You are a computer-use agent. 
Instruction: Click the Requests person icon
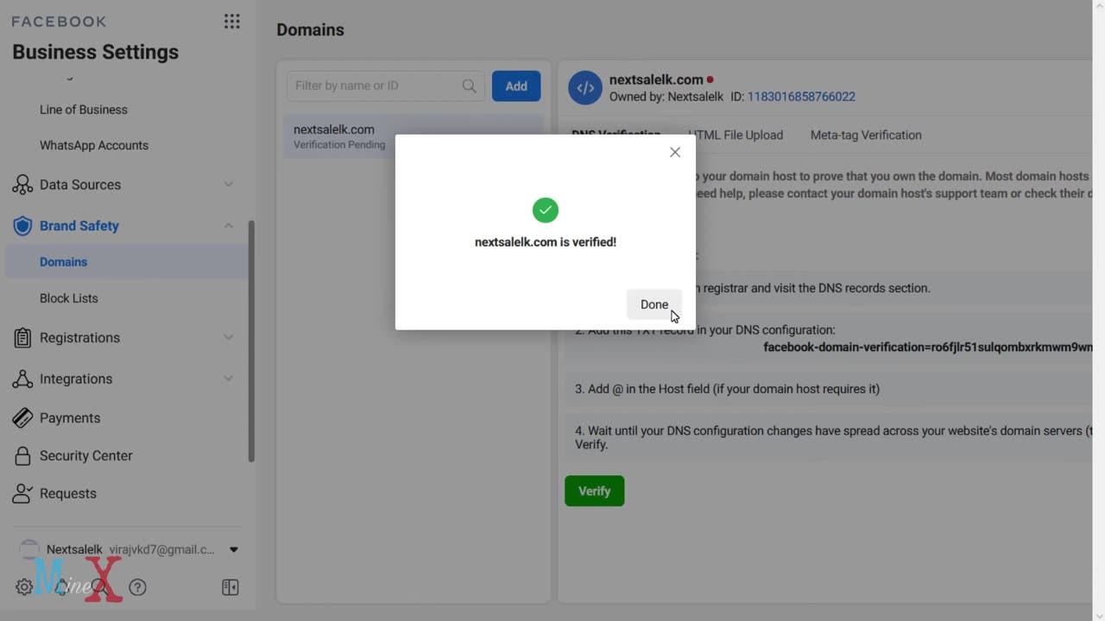click(22, 493)
